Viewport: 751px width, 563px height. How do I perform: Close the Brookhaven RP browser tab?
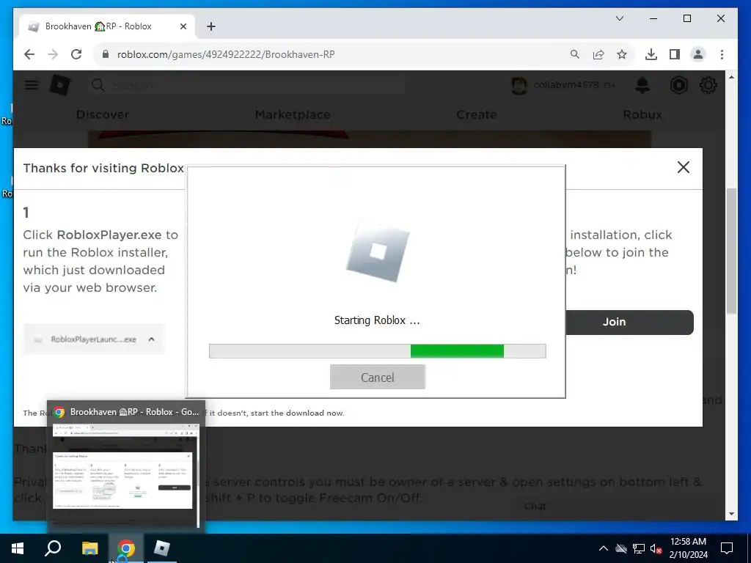tap(183, 26)
